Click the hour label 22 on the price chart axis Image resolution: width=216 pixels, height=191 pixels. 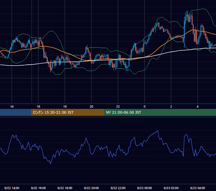[118, 107]
